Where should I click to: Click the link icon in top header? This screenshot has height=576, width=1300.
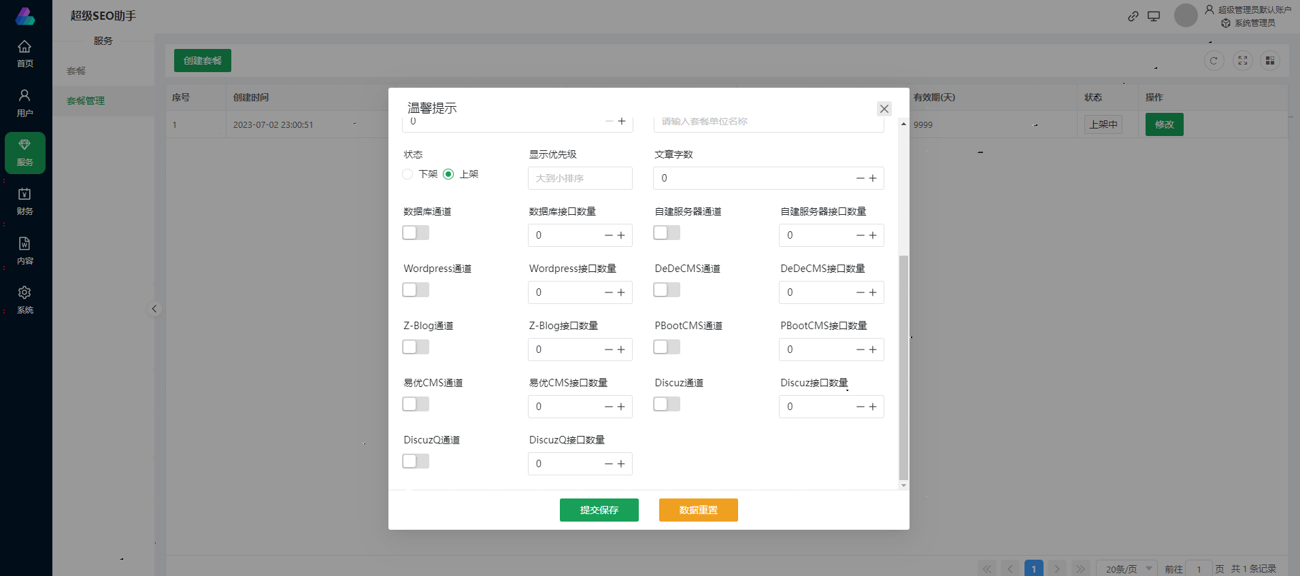pyautogui.click(x=1133, y=16)
